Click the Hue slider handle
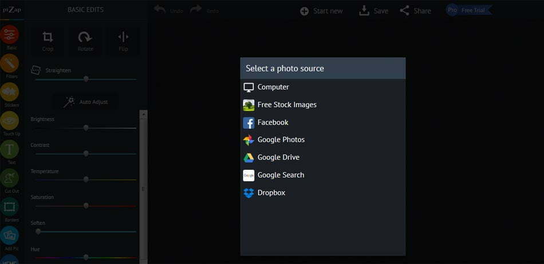 point(86,257)
